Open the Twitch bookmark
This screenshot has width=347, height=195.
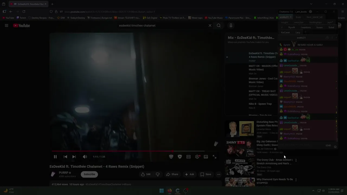(21, 18)
